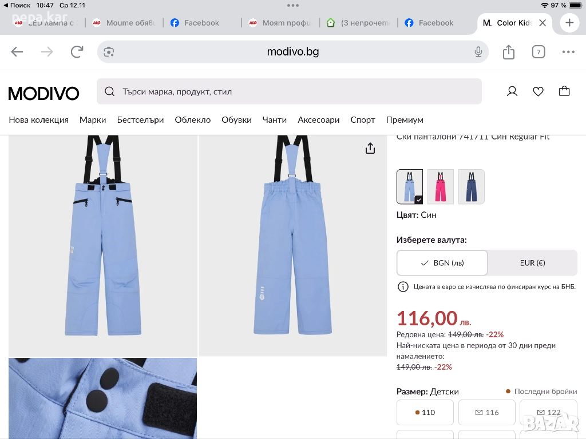Viewport: 586px width, 439px height.
Task: Open the MODIVO account profile icon
Action: coord(512,91)
